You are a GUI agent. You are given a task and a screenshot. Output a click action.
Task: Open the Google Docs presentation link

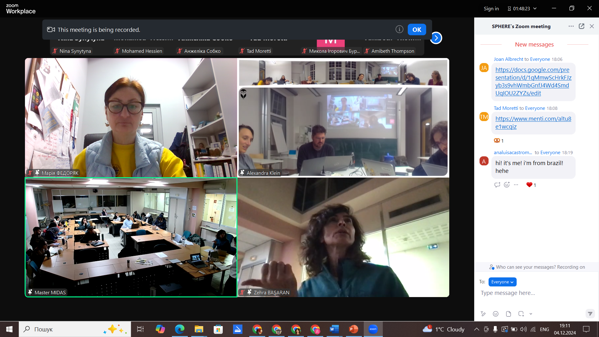pos(533,81)
